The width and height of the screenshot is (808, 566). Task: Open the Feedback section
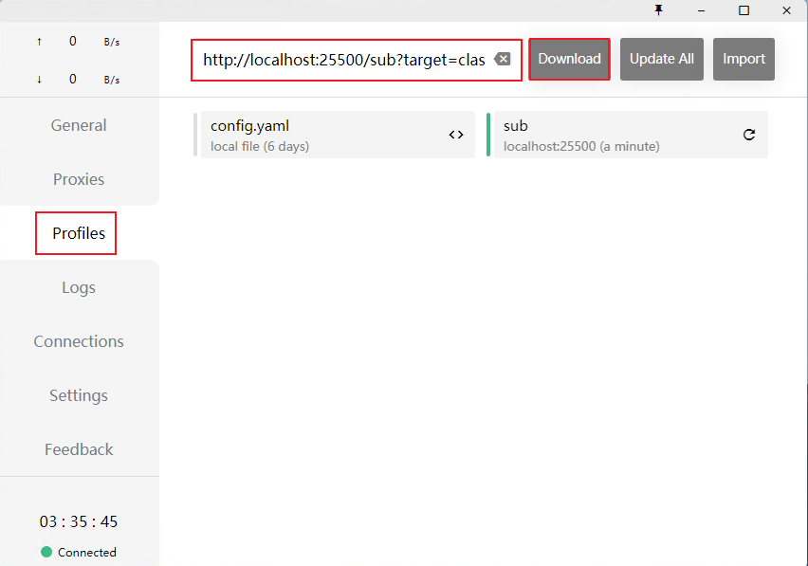79,449
